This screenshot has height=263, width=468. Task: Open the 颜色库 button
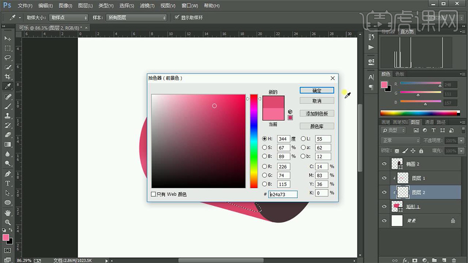[317, 126]
